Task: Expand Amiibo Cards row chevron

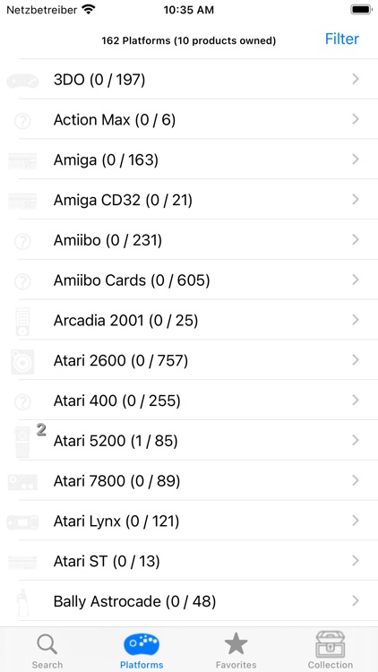Action: (356, 280)
